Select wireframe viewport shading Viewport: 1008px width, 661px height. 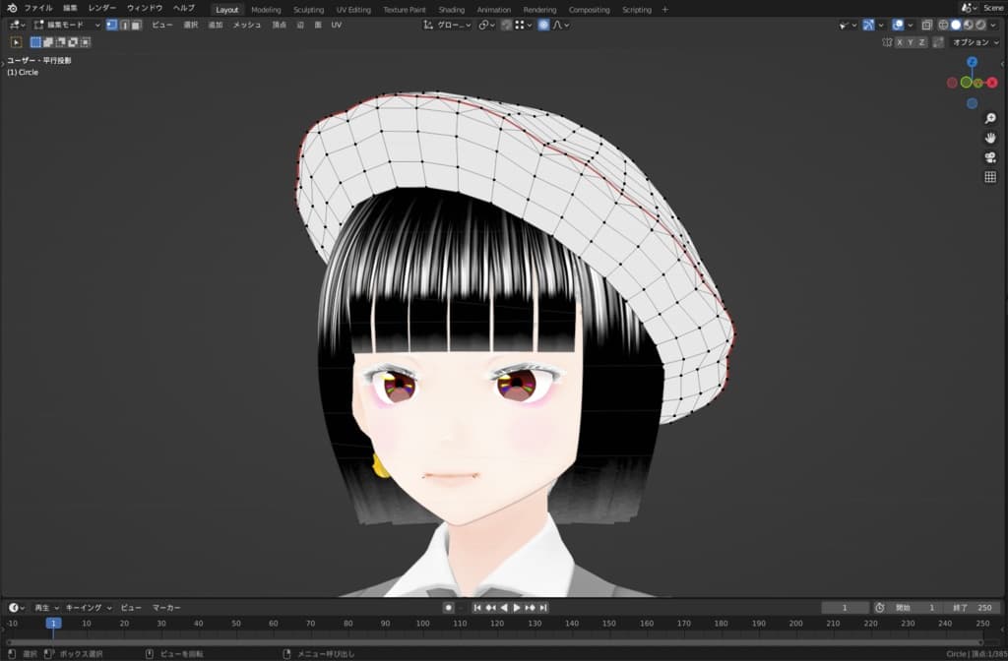pyautogui.click(x=942, y=25)
